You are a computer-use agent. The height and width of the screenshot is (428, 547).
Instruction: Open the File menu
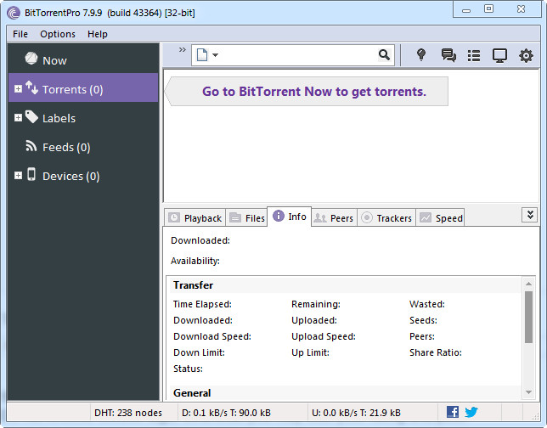tap(20, 34)
